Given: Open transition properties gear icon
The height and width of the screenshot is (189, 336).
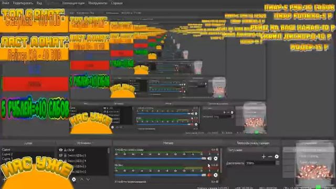Looking at the screenshot, I should pyautogui.click(x=277, y=156).
